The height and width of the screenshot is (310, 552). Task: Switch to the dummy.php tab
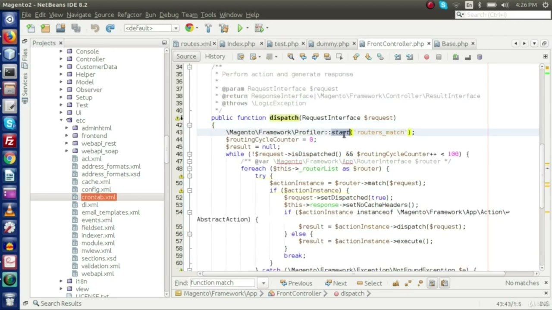[333, 44]
